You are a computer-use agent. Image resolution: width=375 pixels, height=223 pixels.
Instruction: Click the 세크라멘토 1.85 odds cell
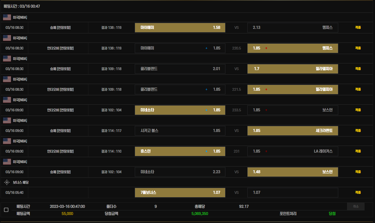tap(293, 131)
